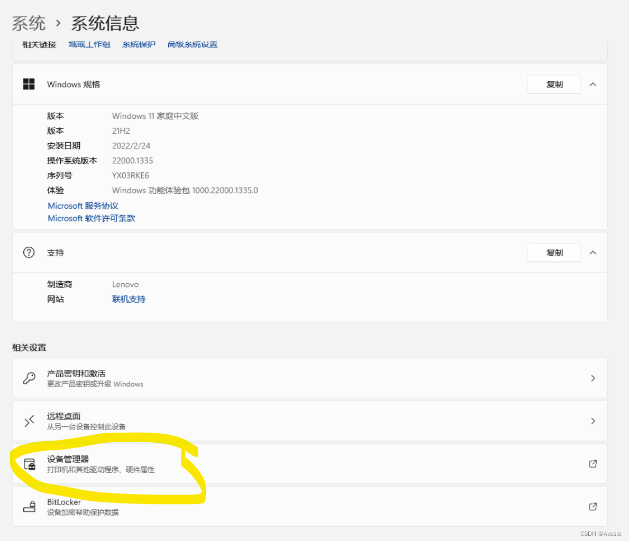Open the 产品密钥和激活 setting row
629x541 pixels.
(309, 378)
